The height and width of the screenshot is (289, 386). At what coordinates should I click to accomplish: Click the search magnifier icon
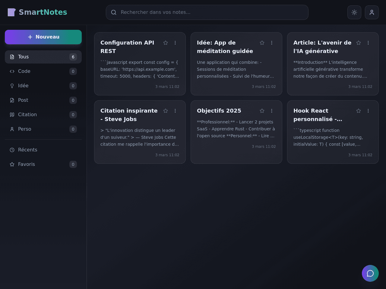pyautogui.click(x=114, y=12)
